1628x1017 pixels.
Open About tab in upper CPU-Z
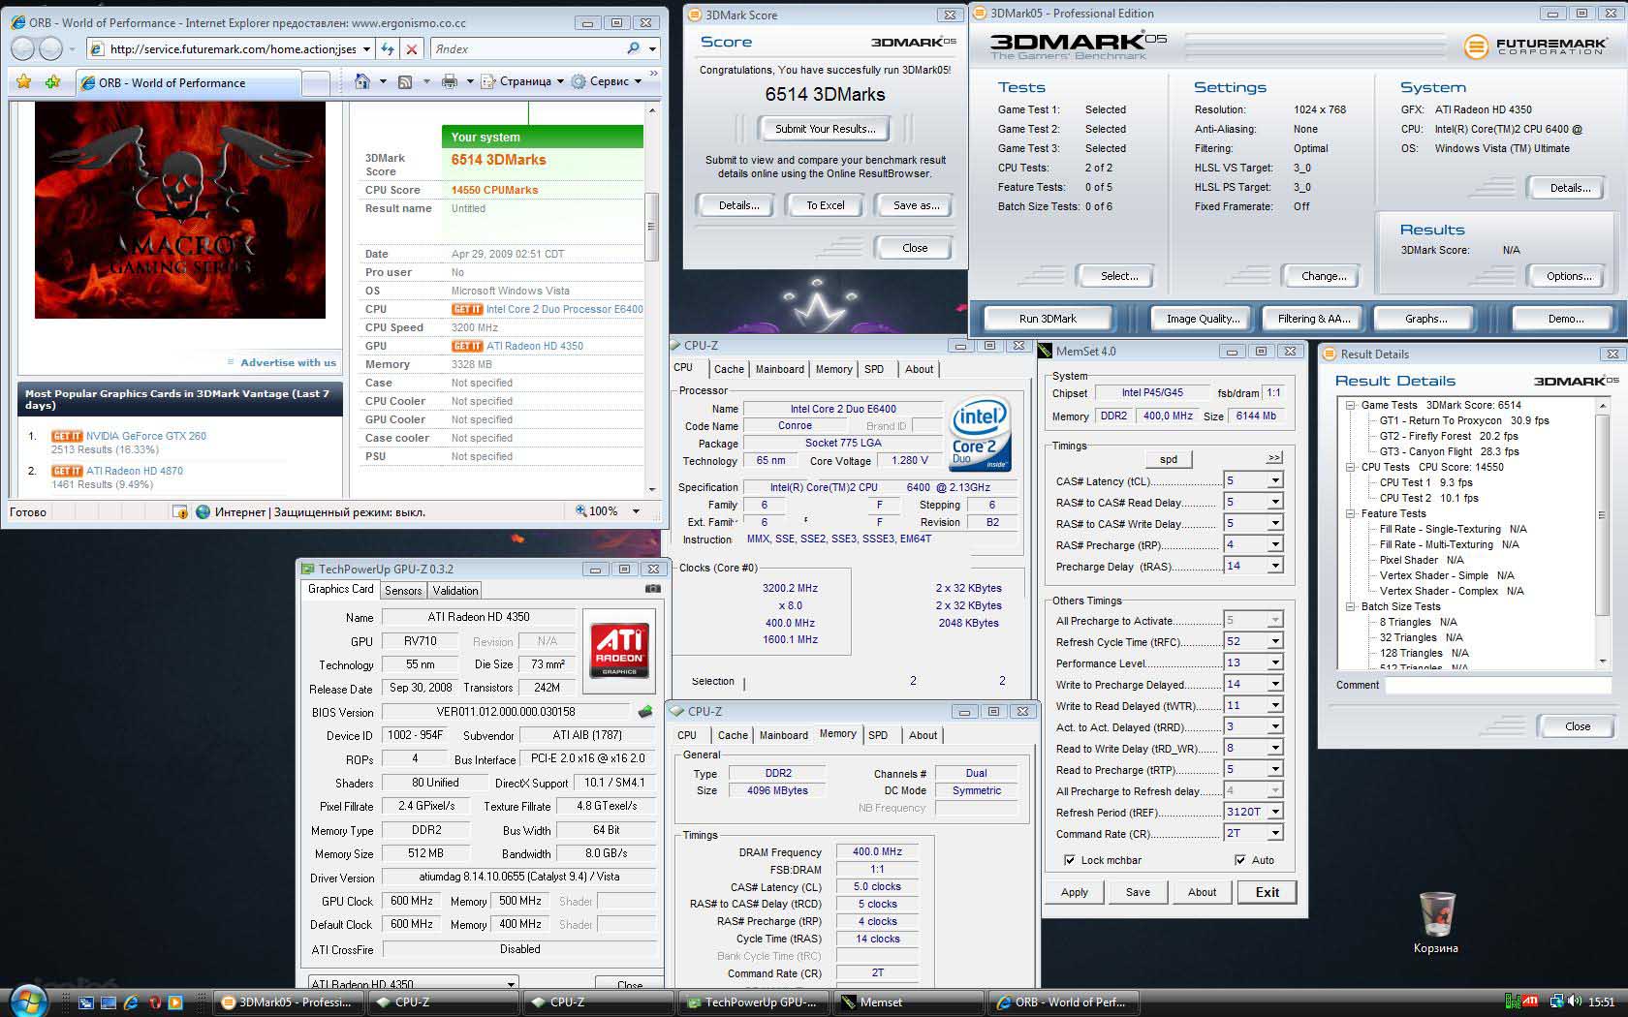[920, 369]
